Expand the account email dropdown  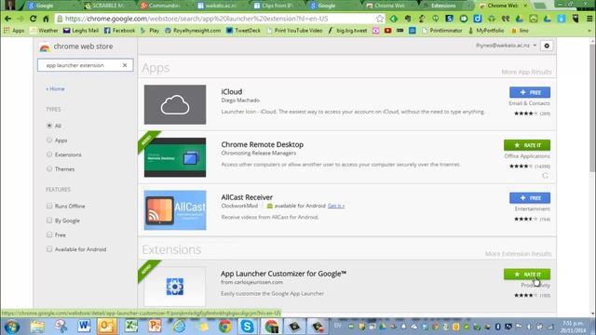point(506,46)
